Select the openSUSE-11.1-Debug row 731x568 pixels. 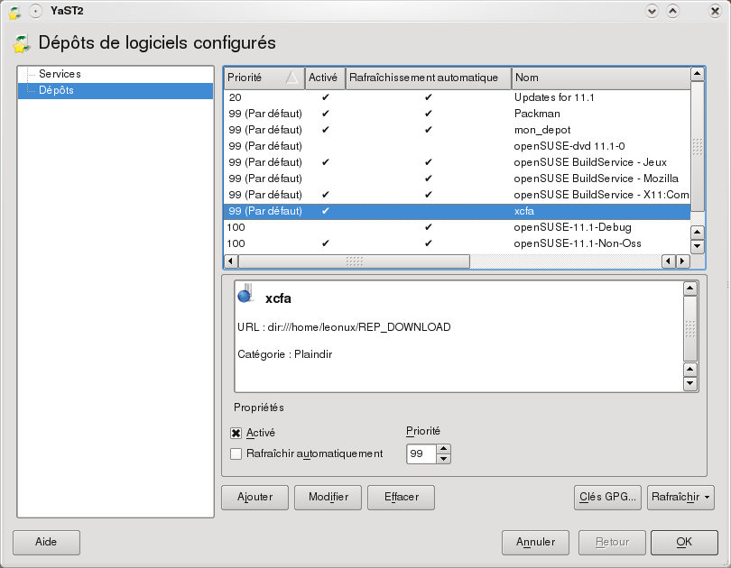coord(457,227)
